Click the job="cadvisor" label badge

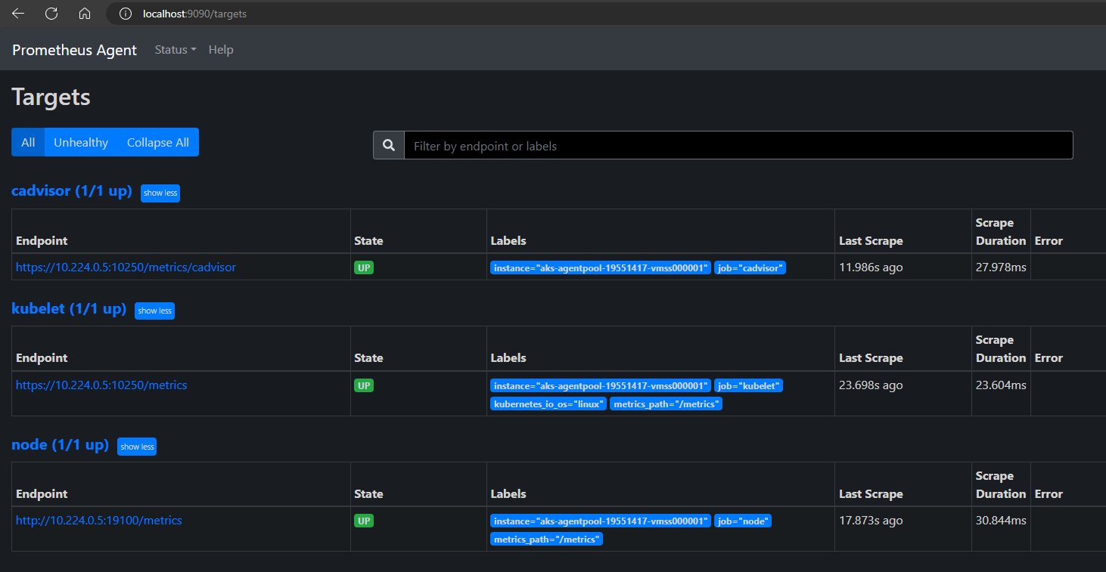(x=750, y=267)
